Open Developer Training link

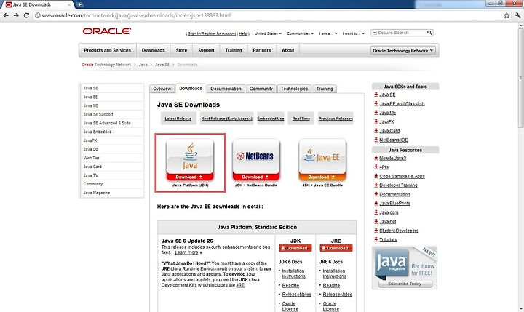click(398, 185)
